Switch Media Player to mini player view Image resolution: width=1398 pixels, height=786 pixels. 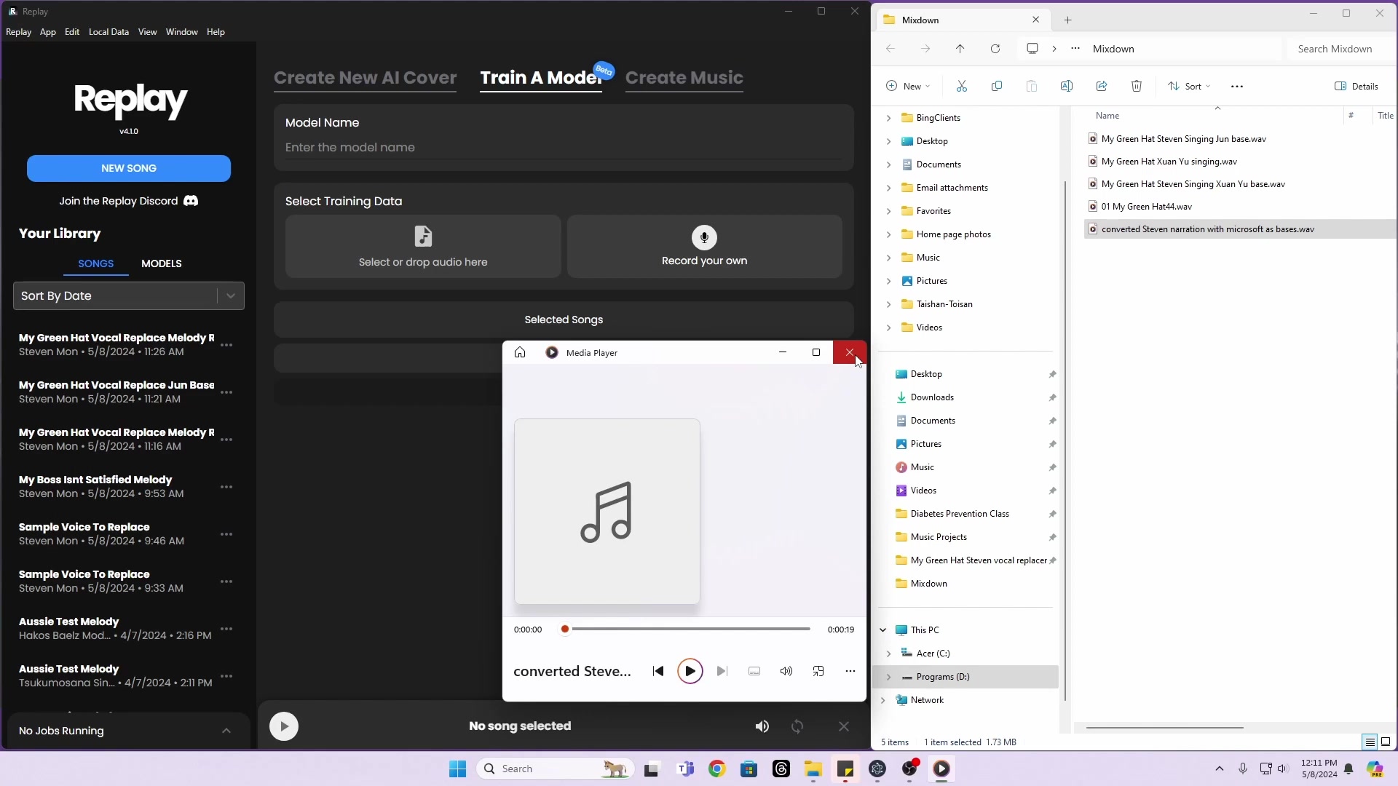coord(818,671)
